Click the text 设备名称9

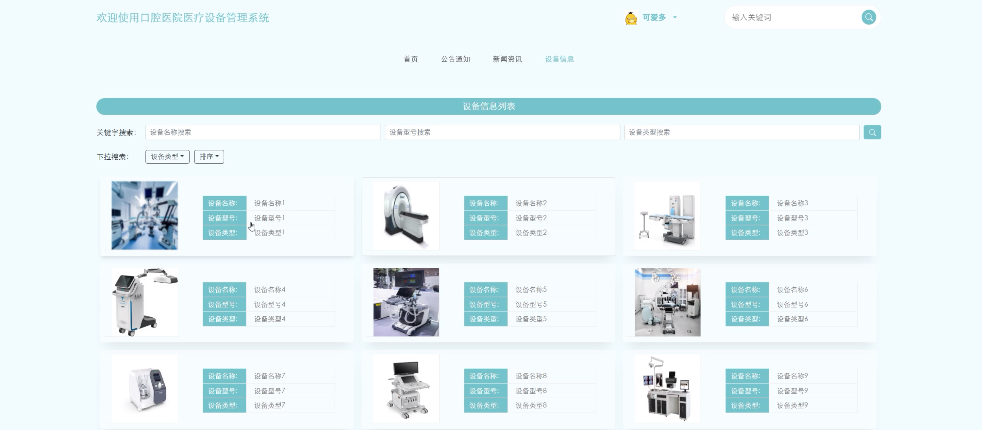[792, 376]
